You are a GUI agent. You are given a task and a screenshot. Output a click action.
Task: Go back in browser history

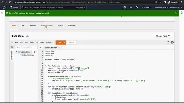click(2, 2)
